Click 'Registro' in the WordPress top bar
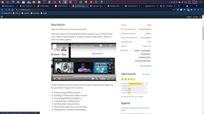 pos(189,17)
